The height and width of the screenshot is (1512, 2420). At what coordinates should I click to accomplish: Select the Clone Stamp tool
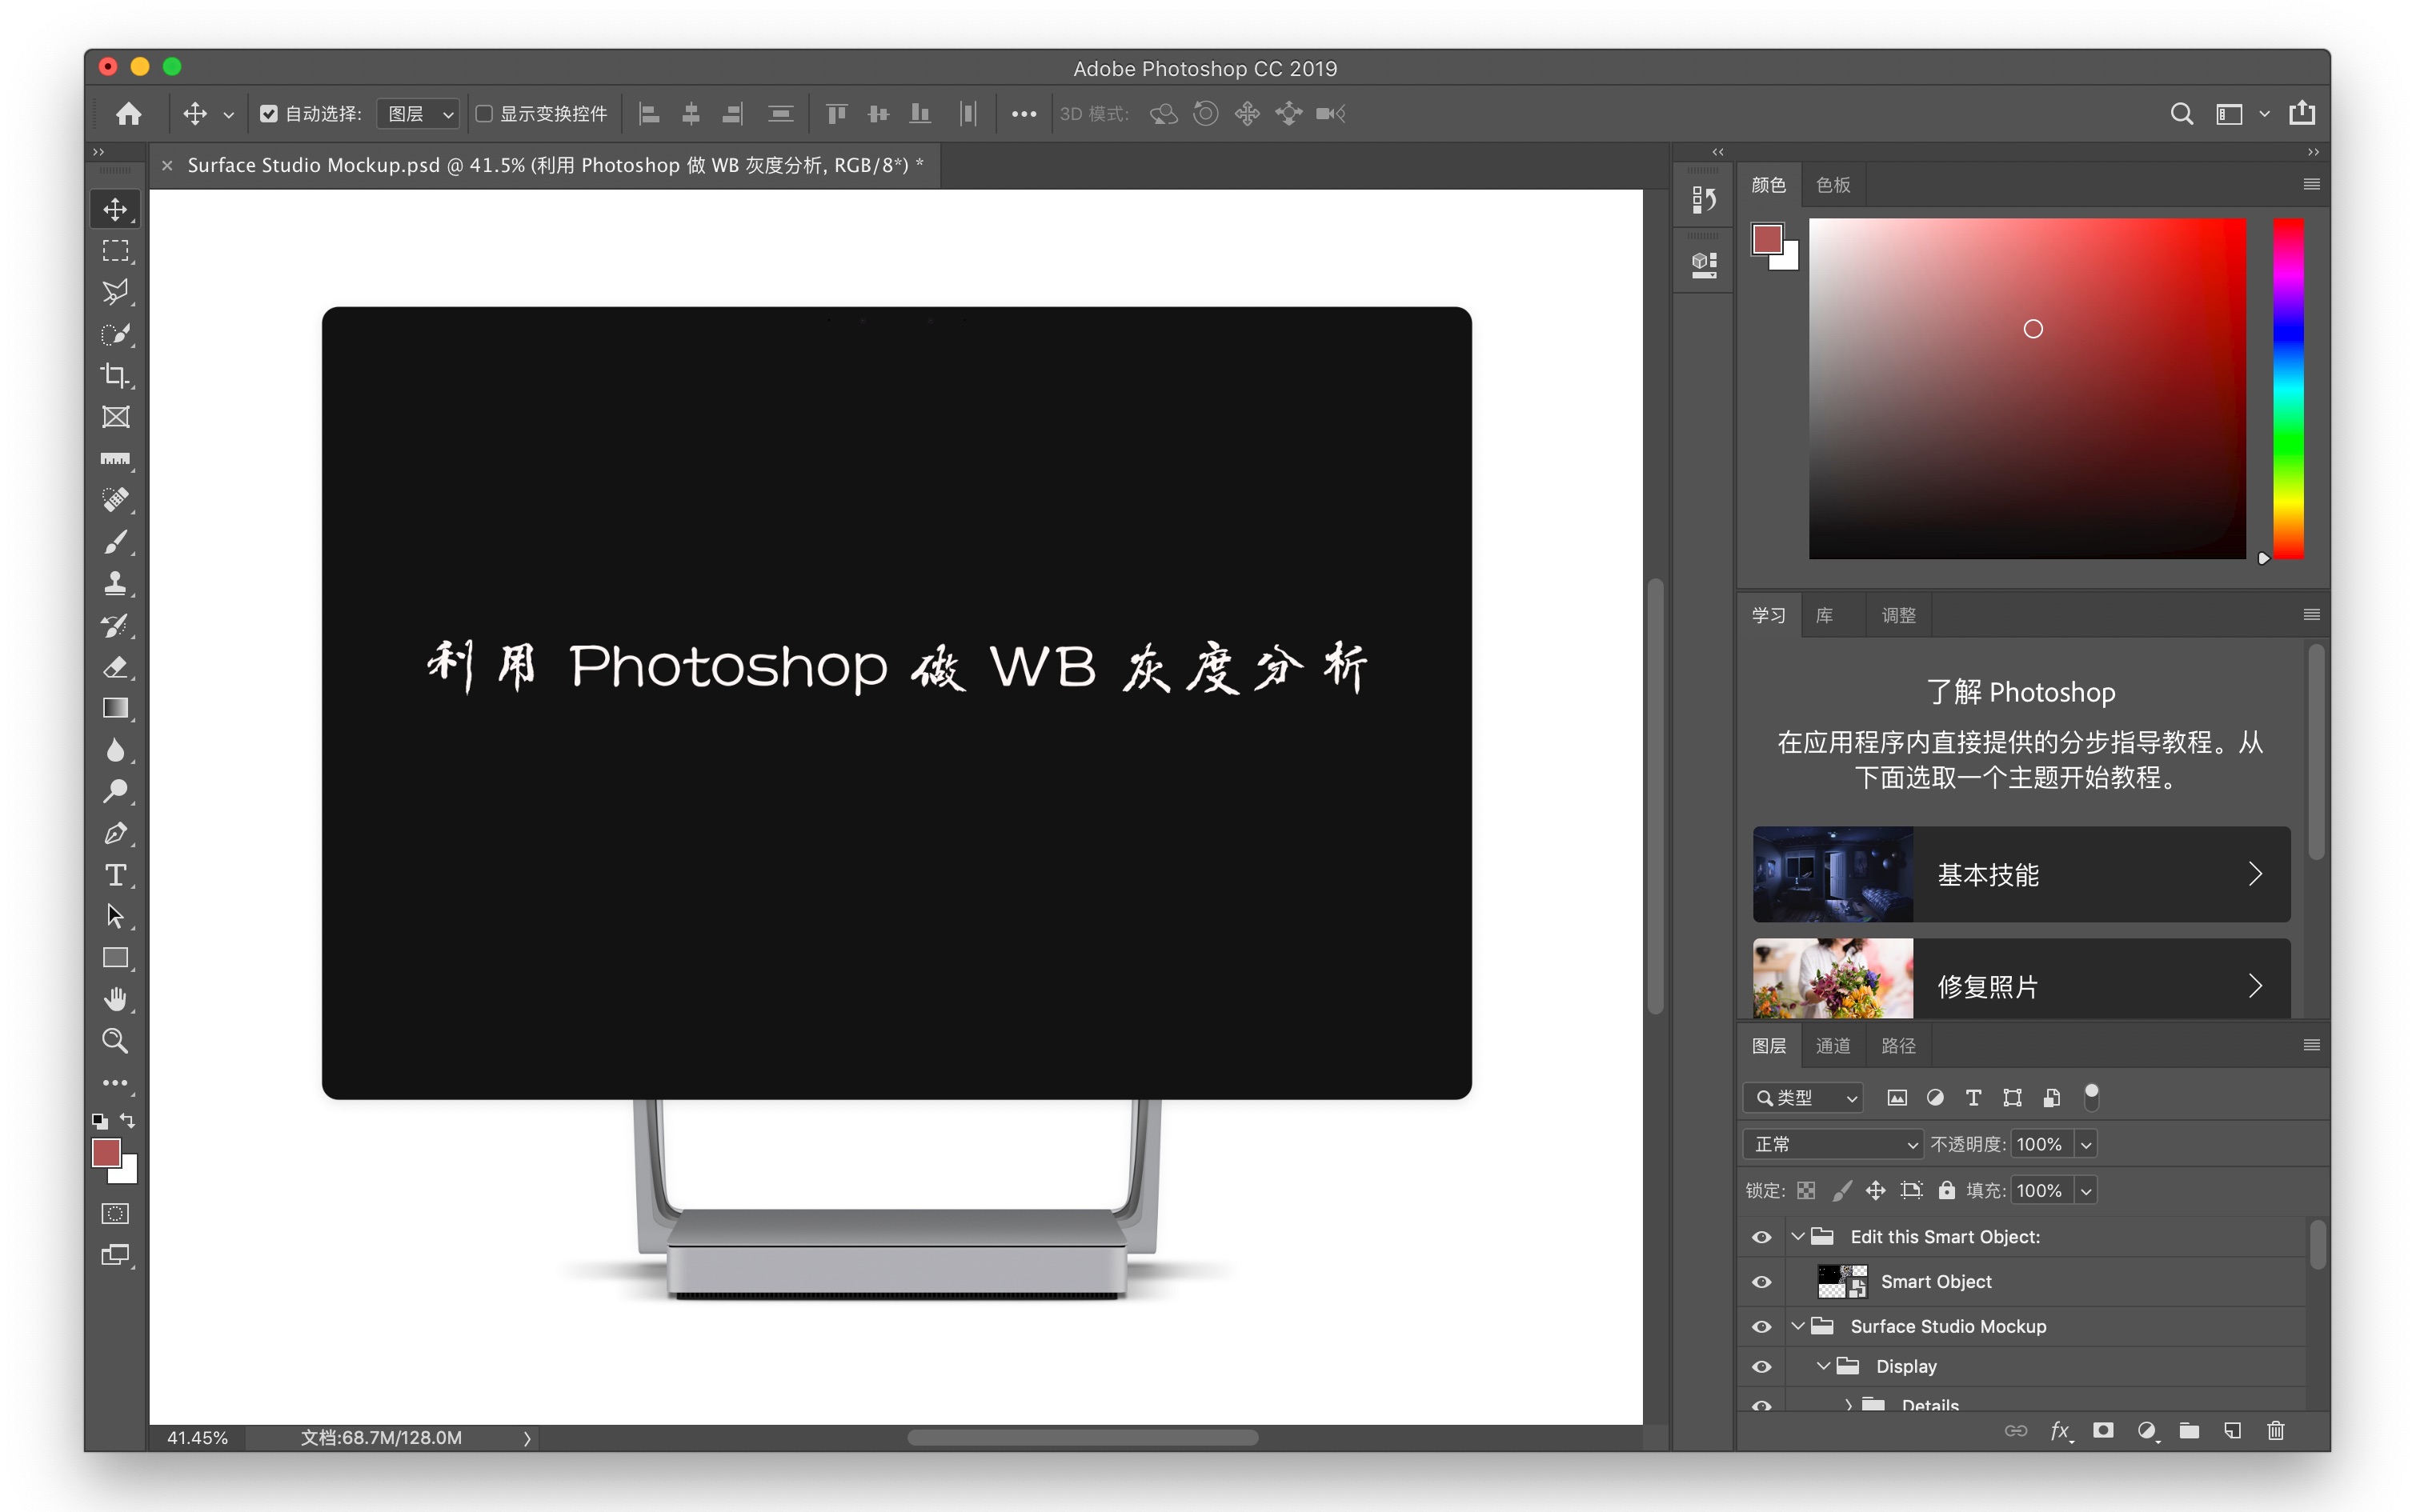[116, 583]
